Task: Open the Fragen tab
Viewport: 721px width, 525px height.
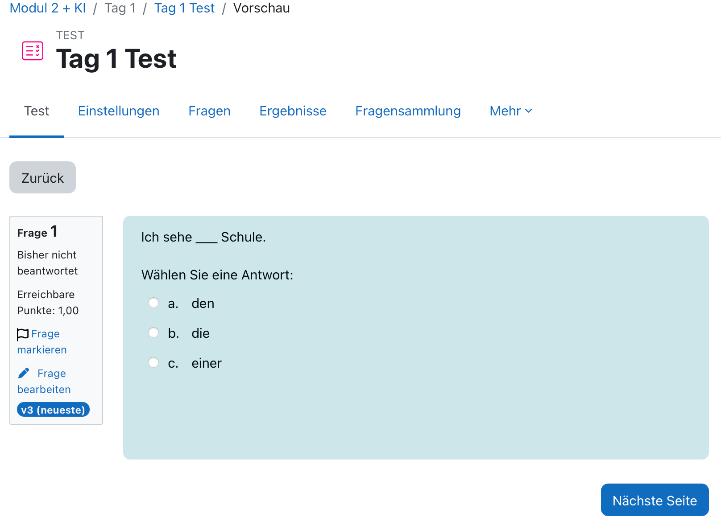Action: 209,111
